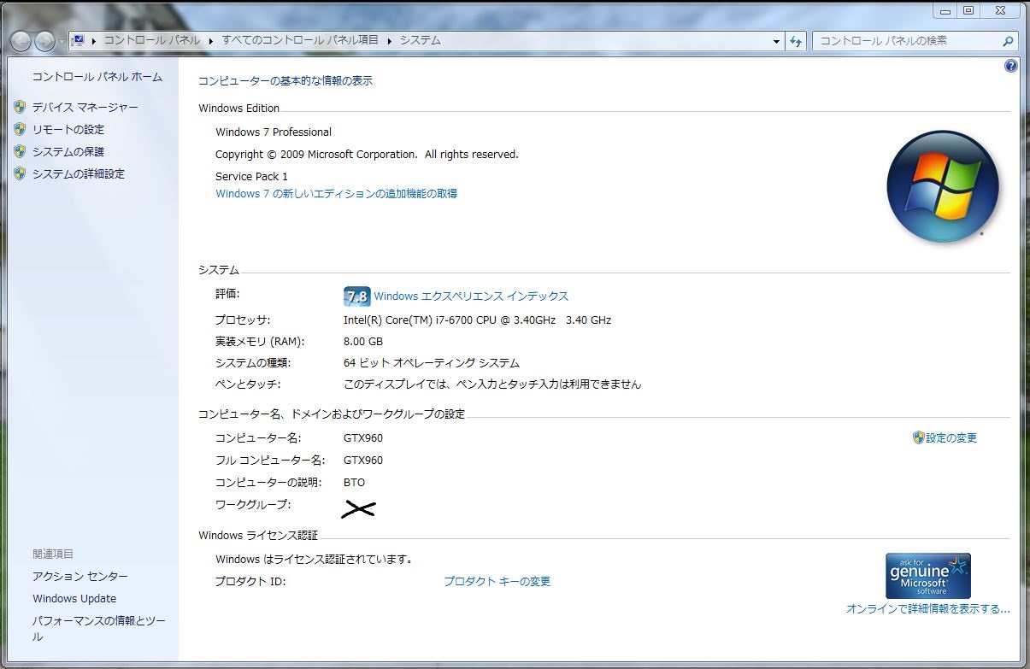This screenshot has width=1030, height=669.
Task: Click shield icon beside システムの保護
Action: click(20, 151)
